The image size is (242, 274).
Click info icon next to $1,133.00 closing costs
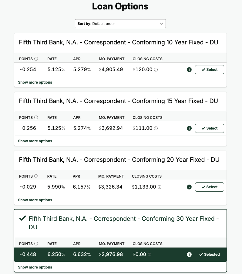(160, 187)
